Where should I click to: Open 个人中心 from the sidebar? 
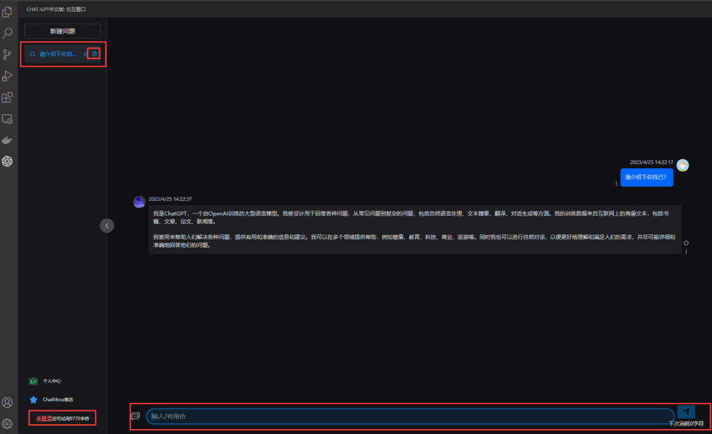51,381
